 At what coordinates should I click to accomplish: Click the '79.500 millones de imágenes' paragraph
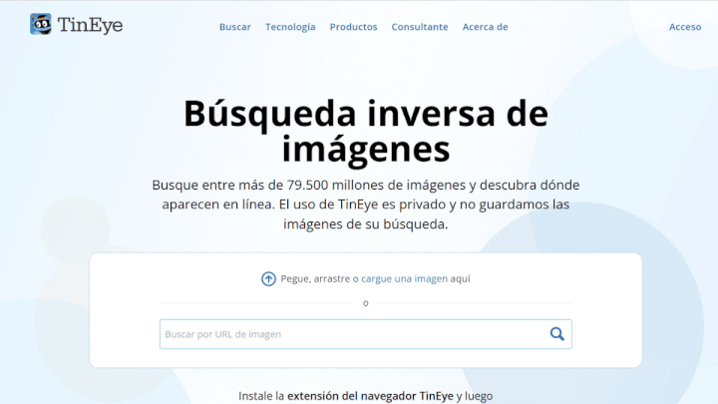click(x=366, y=204)
